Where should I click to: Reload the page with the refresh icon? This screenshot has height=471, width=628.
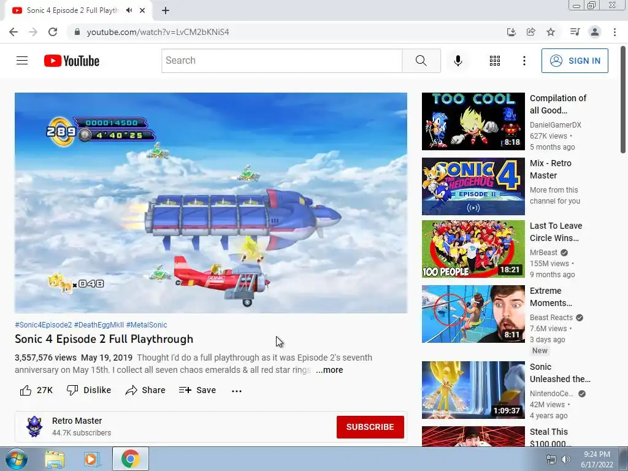point(53,32)
